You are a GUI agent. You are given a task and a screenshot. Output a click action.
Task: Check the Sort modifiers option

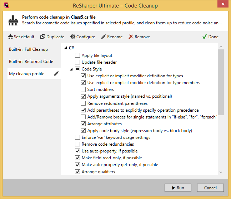click(x=83, y=89)
